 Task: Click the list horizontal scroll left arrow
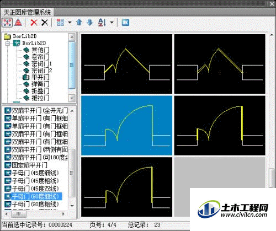coord(7,214)
